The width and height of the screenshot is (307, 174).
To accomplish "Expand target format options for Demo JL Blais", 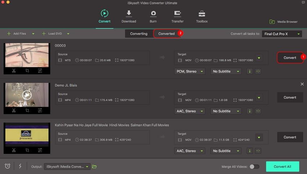I will [x=259, y=98].
